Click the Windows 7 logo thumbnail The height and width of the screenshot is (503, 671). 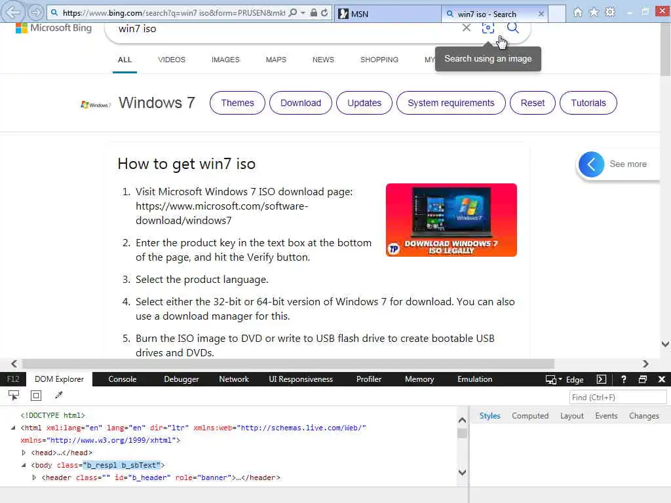(96, 104)
